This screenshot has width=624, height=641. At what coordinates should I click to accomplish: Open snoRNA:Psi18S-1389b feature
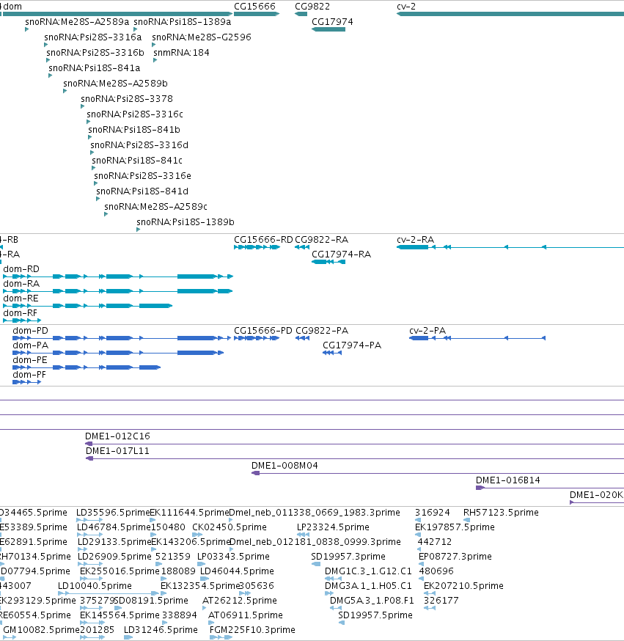[x=138, y=230]
